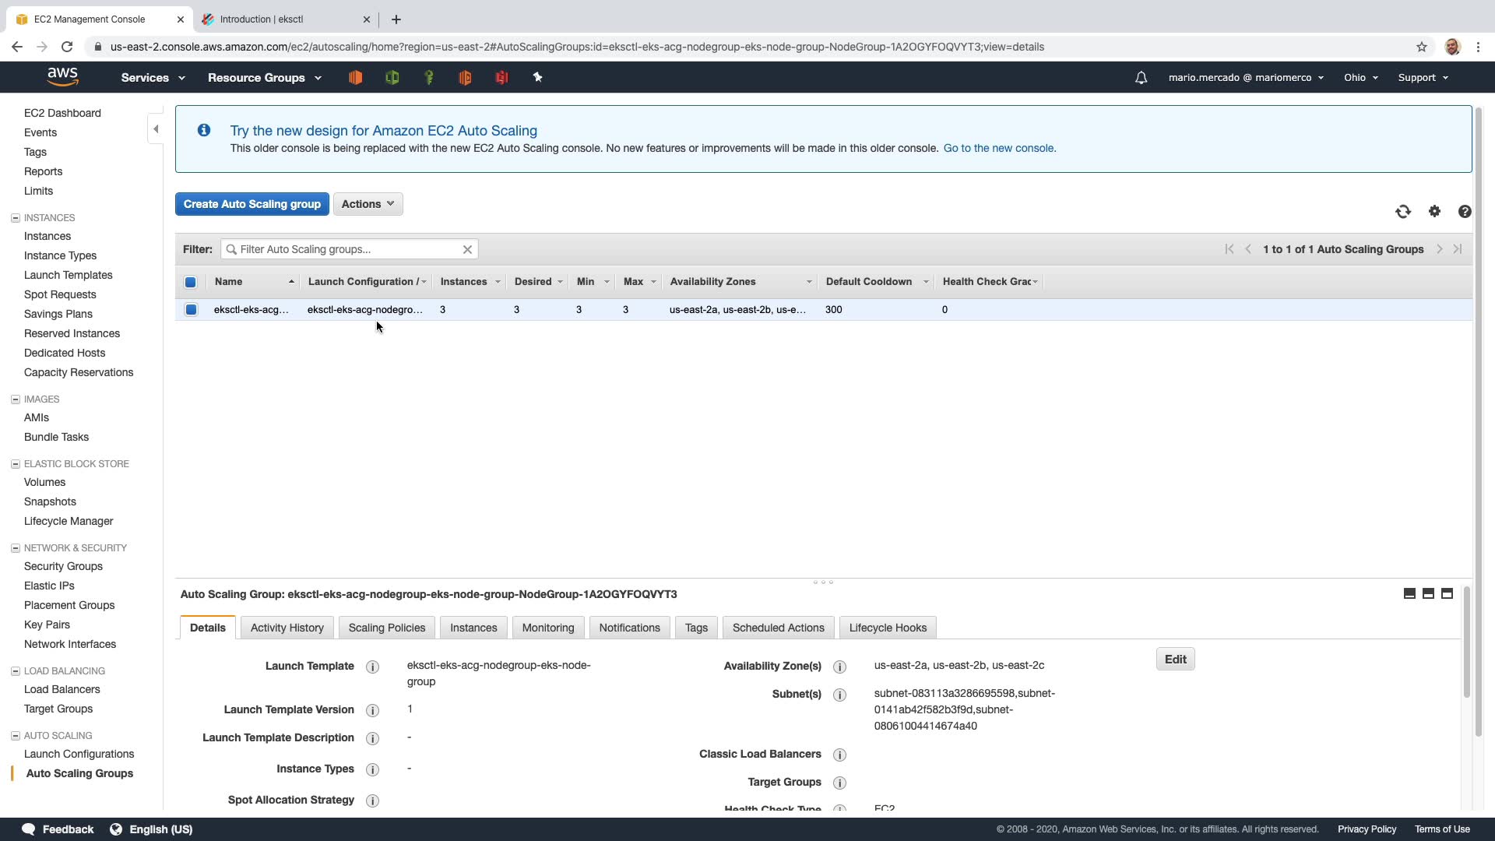The image size is (1495, 841).
Task: Collapse the INSTANCES sidebar section
Action: (x=16, y=218)
